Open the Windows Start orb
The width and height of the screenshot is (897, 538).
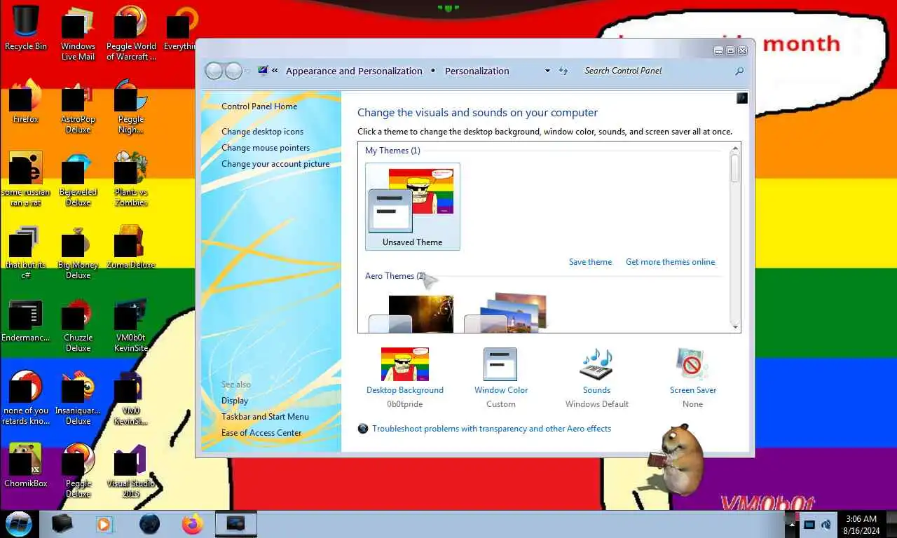coord(19,524)
